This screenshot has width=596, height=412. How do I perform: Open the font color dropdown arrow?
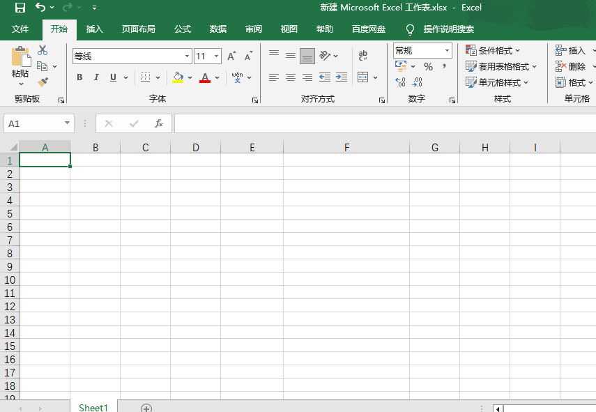[217, 78]
